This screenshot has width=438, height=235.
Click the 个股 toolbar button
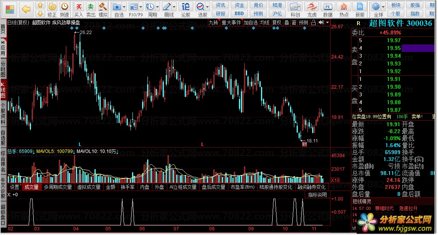point(396,14)
